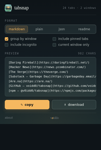Click the GitHub voidd0/tabsnap preview line
Image resolution: width=101 pixels, height=150 pixels.
point(52,86)
